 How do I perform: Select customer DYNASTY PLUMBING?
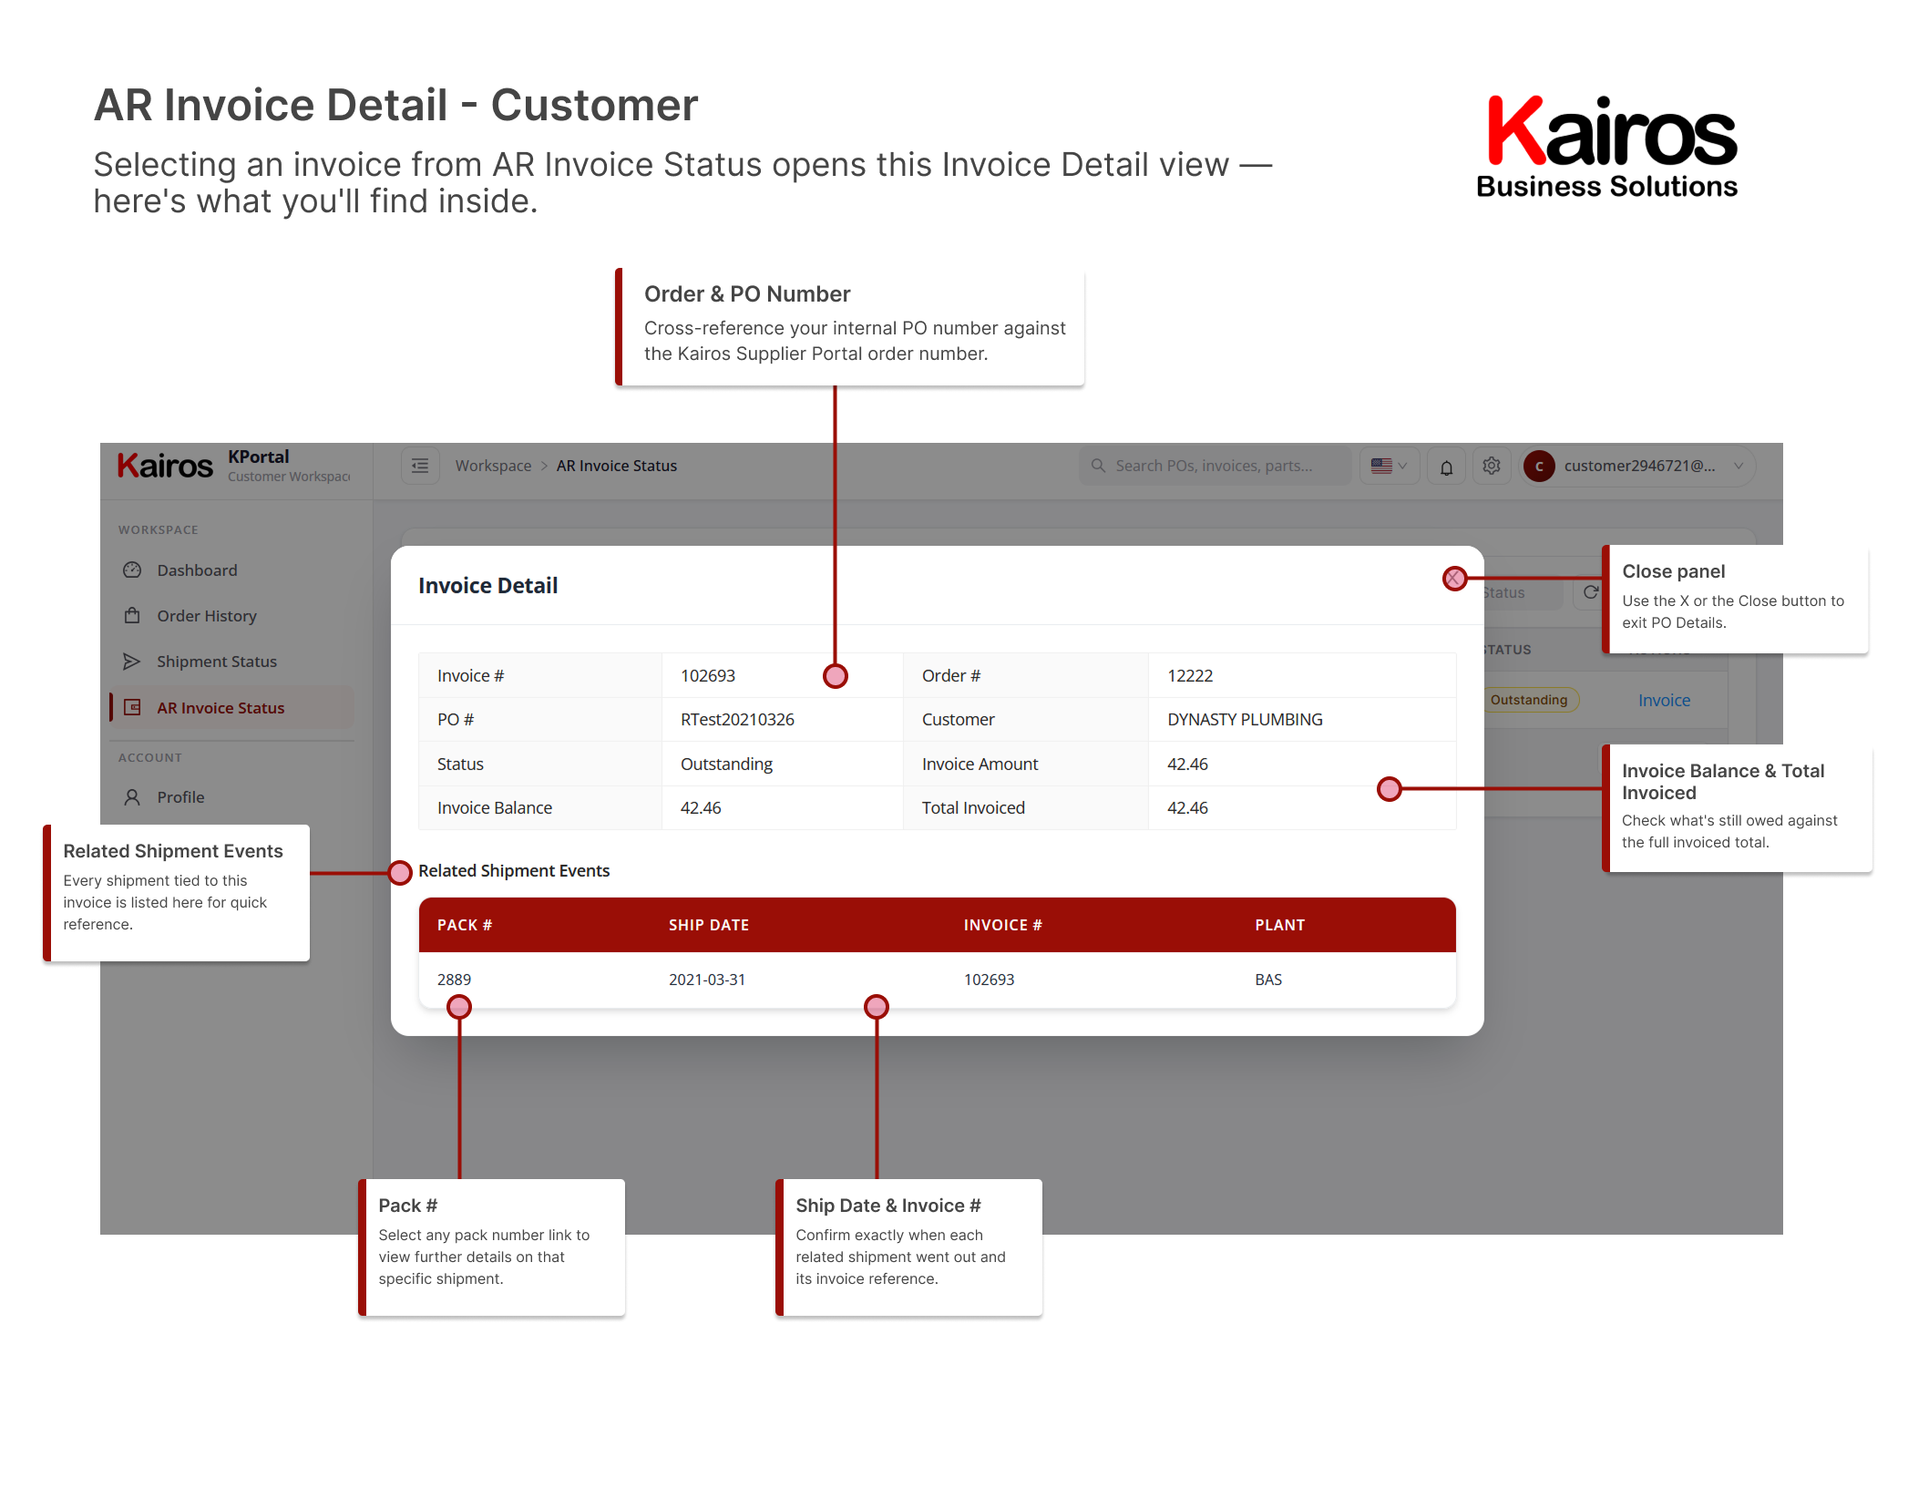(1245, 719)
